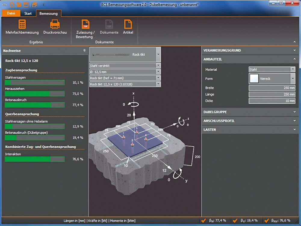
Task: Click the Stahlversagen ohne Hebelarm bar
Action: pyautogui.click(x=35, y=127)
